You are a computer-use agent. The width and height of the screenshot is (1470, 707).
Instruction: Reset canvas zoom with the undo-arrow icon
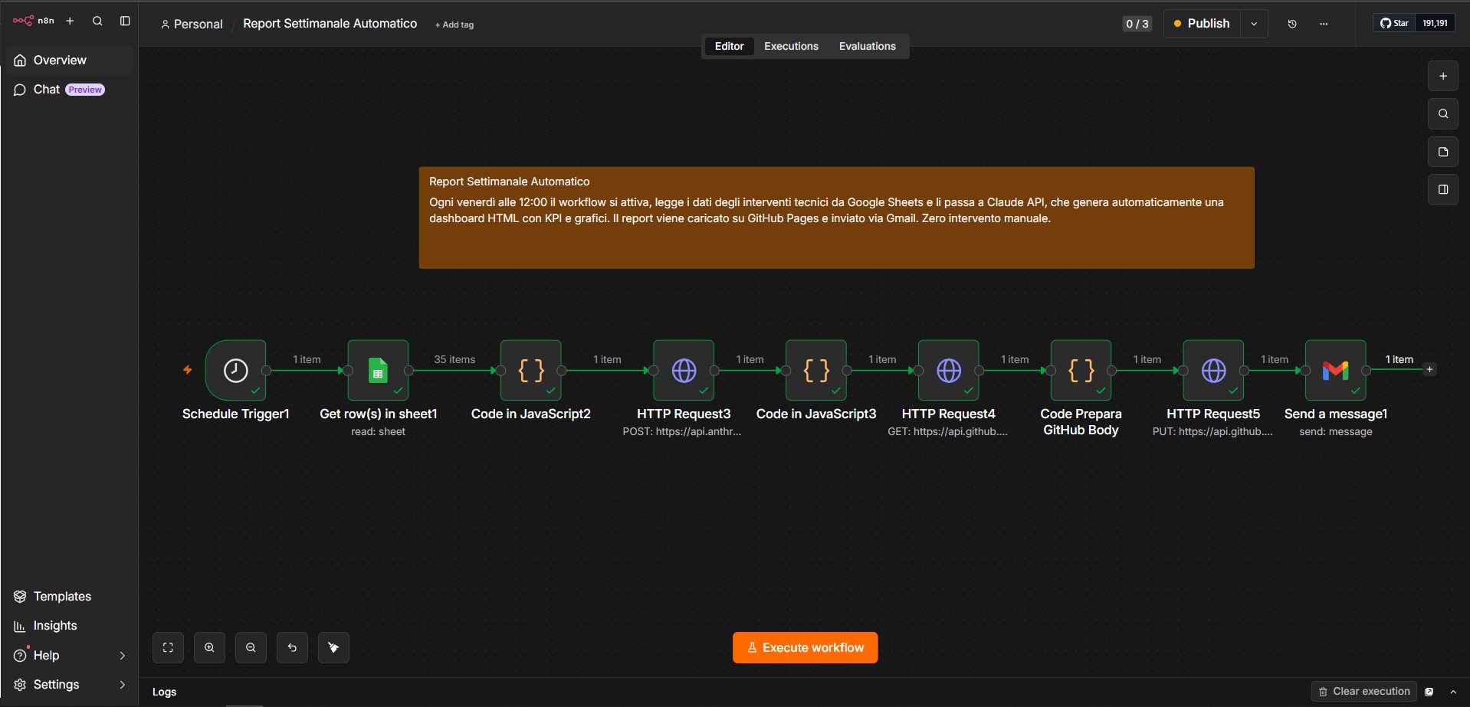292,647
